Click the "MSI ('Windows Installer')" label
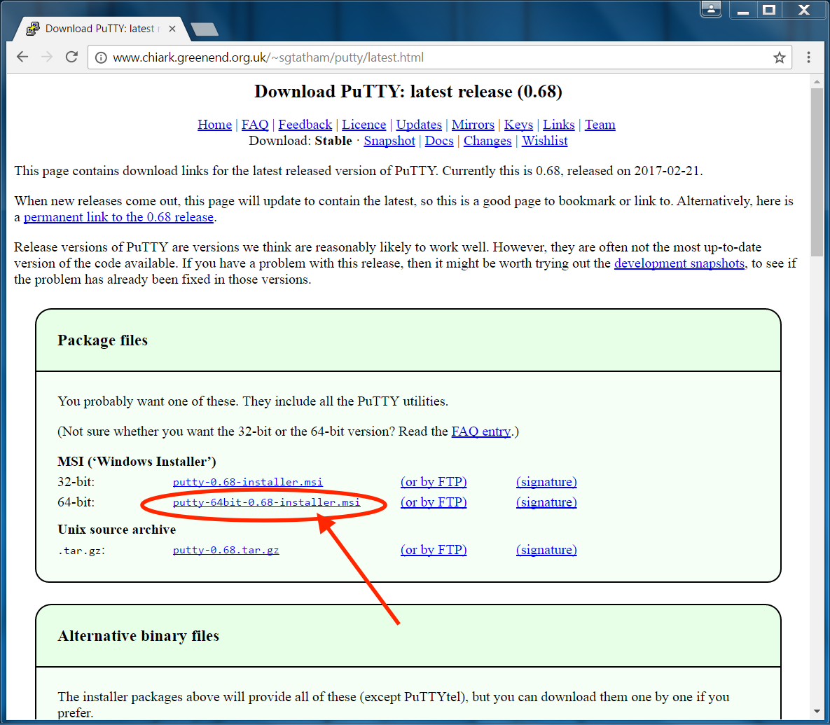 pos(137,462)
